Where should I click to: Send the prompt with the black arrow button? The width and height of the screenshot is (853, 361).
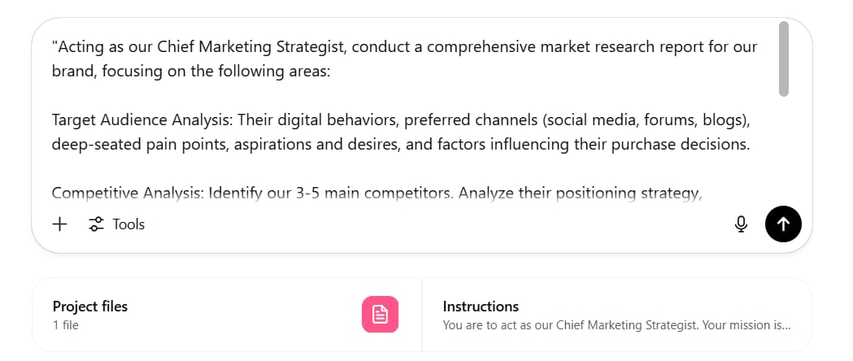783,224
